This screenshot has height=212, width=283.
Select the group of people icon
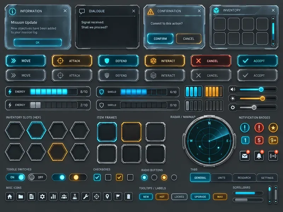64,196
